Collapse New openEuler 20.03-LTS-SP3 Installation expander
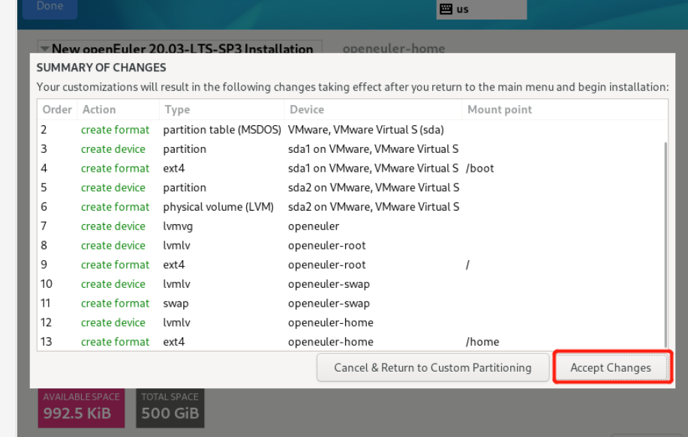The width and height of the screenshot is (688, 437). [45, 48]
